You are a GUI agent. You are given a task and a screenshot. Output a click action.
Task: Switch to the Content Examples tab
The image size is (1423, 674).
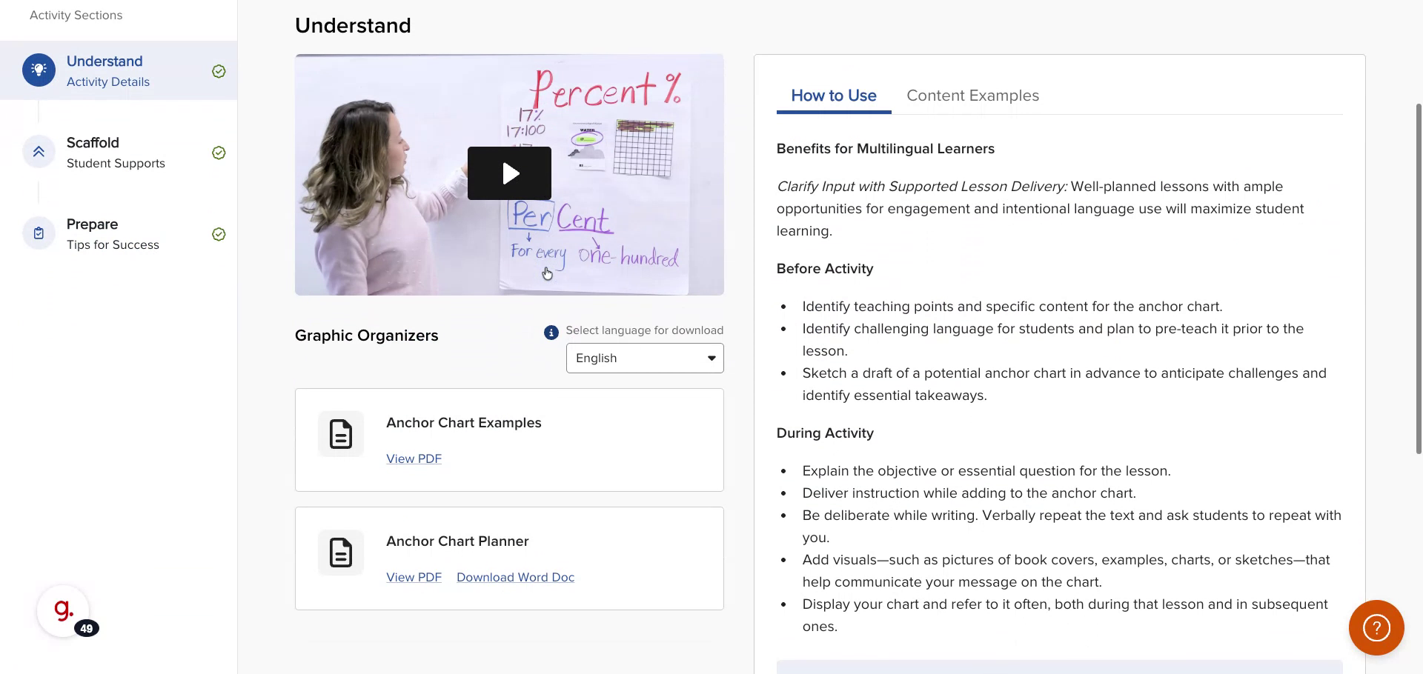(972, 96)
